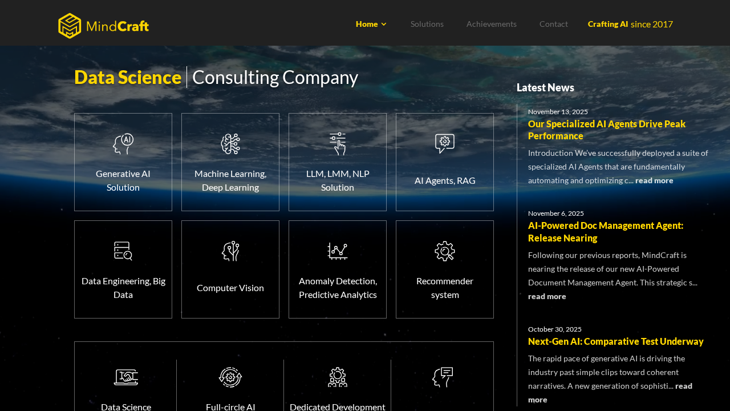Screen dimensions: 730x411
Task: Select the LLM, LMM, NLP sliders icon
Action: [x=338, y=144]
